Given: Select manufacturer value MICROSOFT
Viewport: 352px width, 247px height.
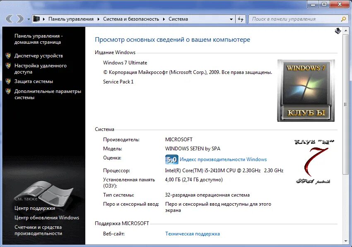Looking at the screenshot, I should pos(179,140).
